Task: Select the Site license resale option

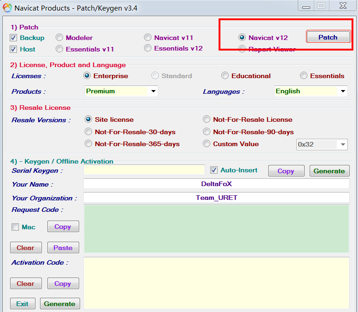Action: click(x=88, y=119)
